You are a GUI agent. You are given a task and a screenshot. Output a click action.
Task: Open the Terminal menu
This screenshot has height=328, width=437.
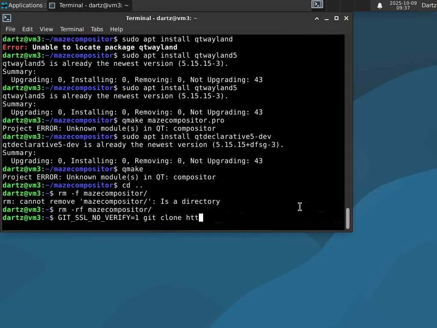tap(72, 29)
